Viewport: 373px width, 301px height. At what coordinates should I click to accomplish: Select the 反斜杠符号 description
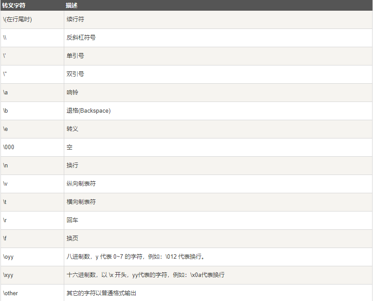pyautogui.click(x=81, y=37)
